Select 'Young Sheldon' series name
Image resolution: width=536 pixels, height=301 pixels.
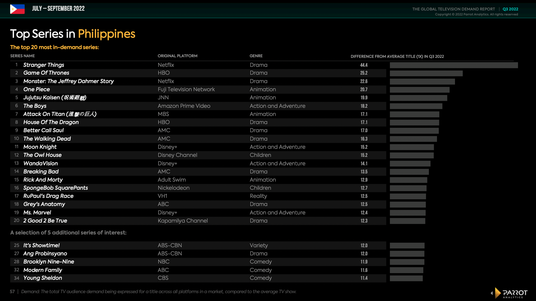coord(43,278)
